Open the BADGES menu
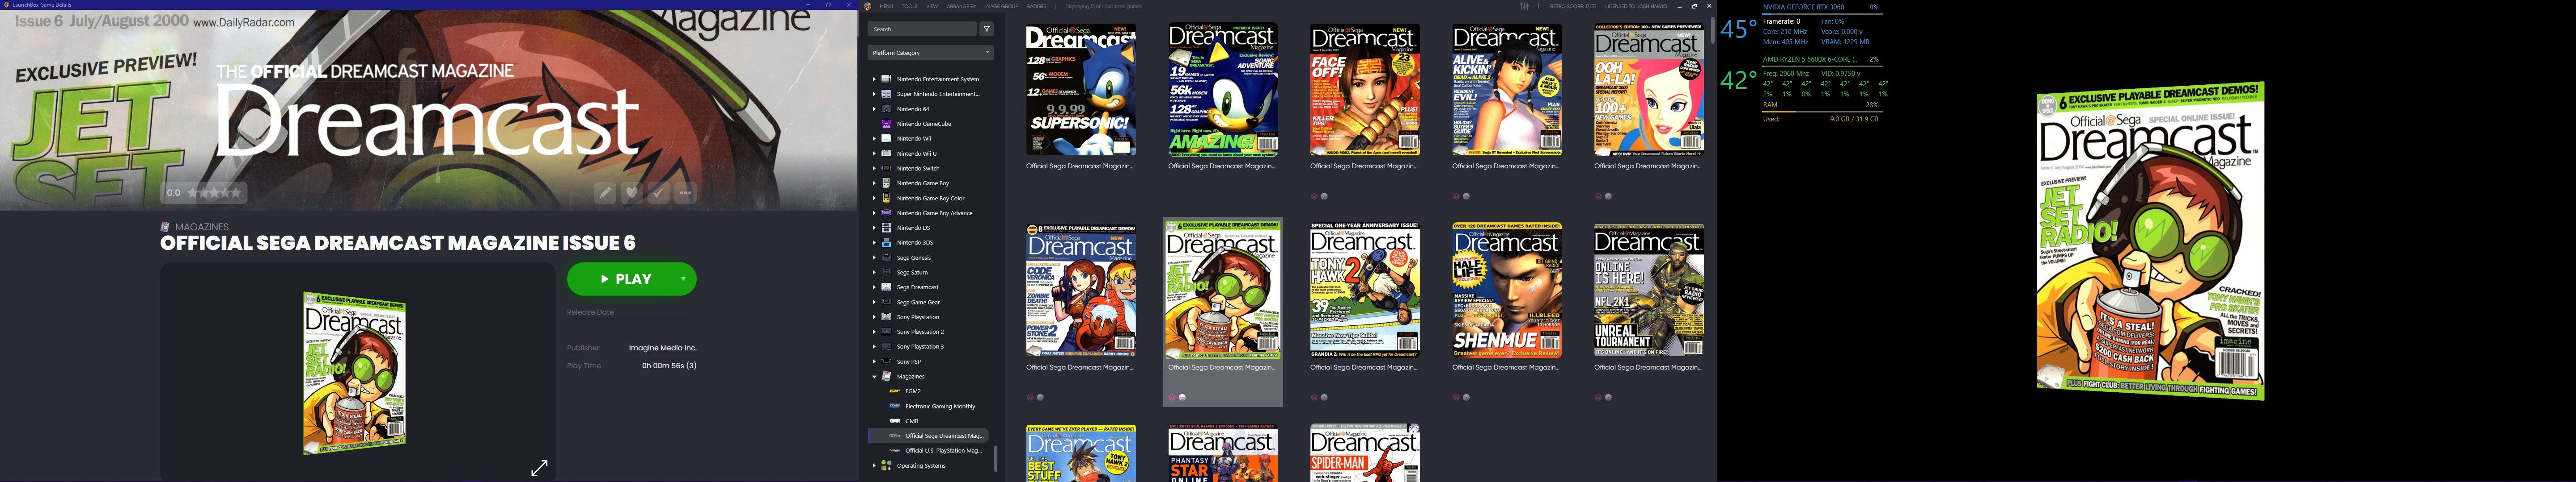The height and width of the screenshot is (482, 2576). pos(1037,6)
